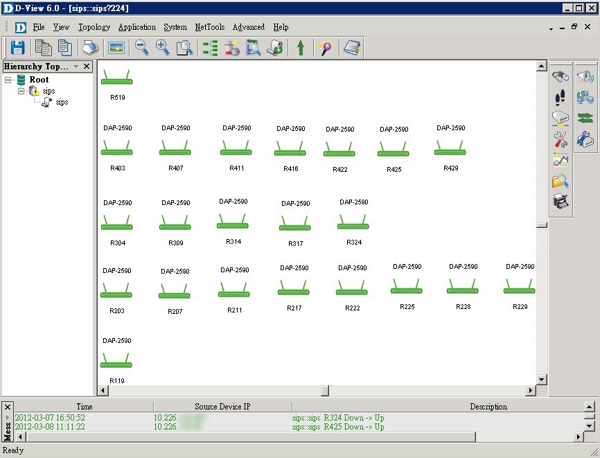Select the R425 Down -> Up log entry

click(x=299, y=427)
